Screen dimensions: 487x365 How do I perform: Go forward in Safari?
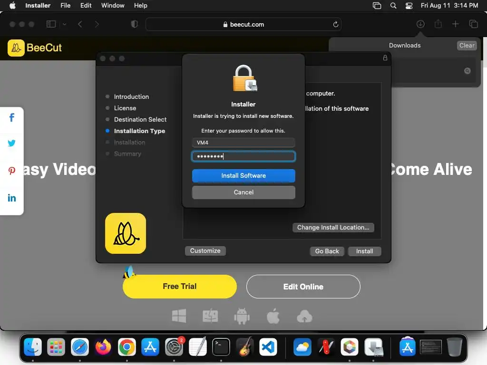tap(97, 24)
